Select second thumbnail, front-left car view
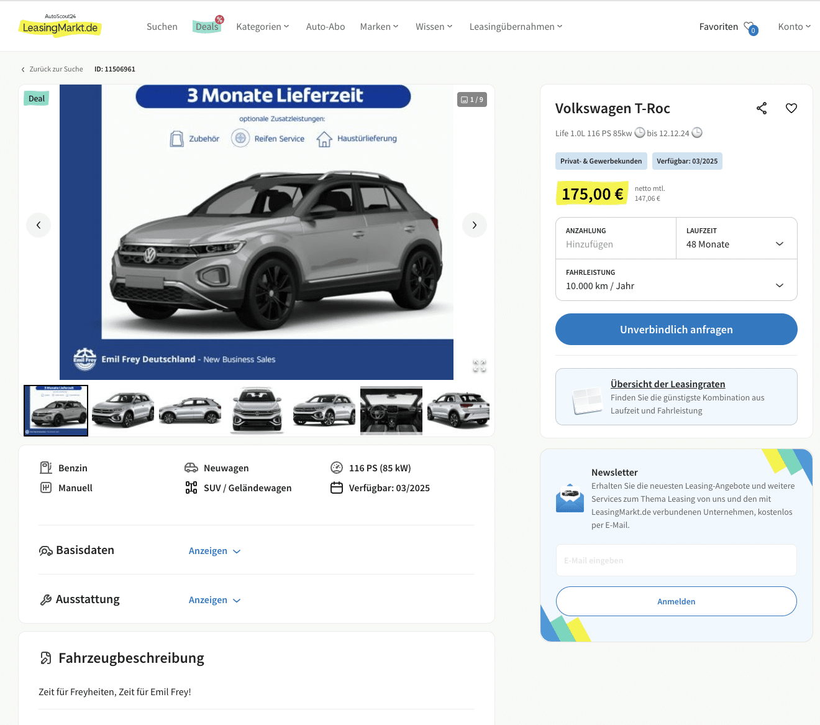Image resolution: width=820 pixels, height=725 pixels. click(x=123, y=410)
